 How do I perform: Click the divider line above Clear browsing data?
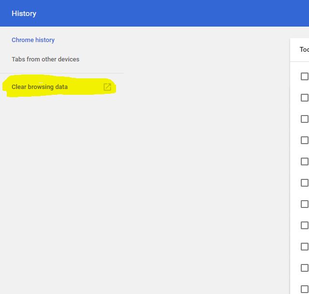62,73
